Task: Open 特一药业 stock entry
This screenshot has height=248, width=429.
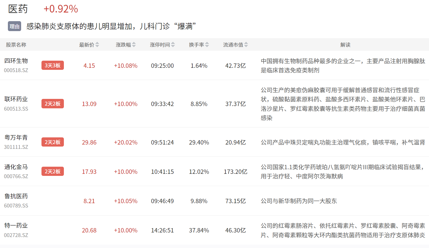Action: (16, 226)
